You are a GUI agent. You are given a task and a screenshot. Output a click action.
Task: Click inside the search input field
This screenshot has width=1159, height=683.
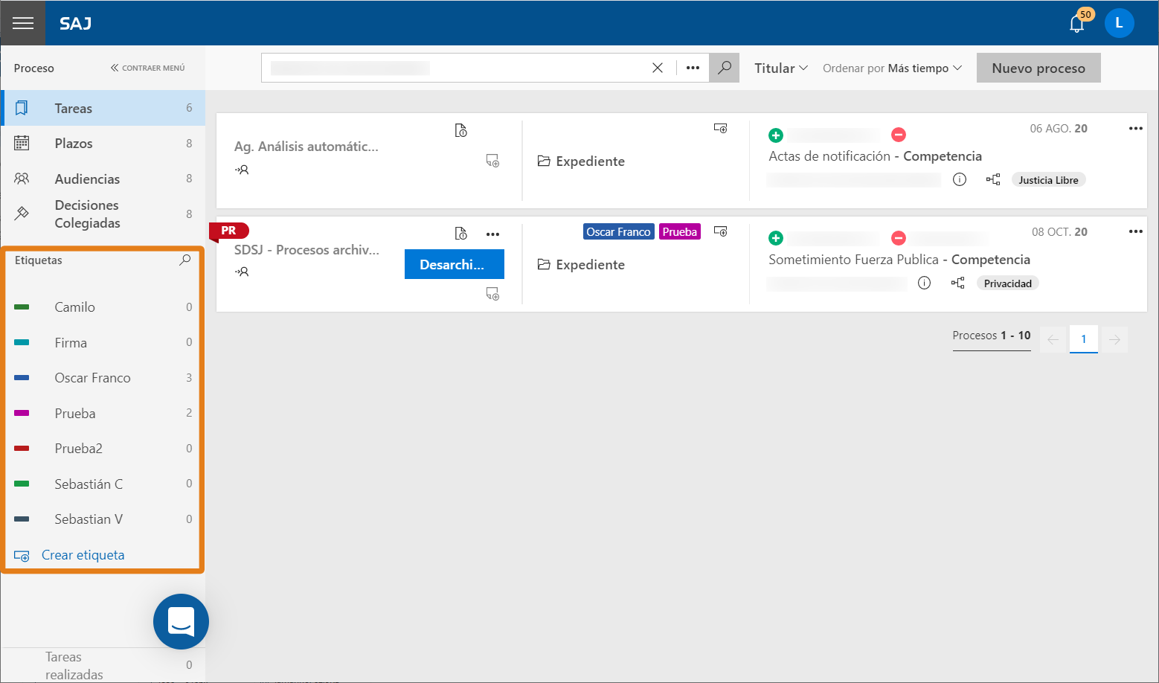pos(455,68)
